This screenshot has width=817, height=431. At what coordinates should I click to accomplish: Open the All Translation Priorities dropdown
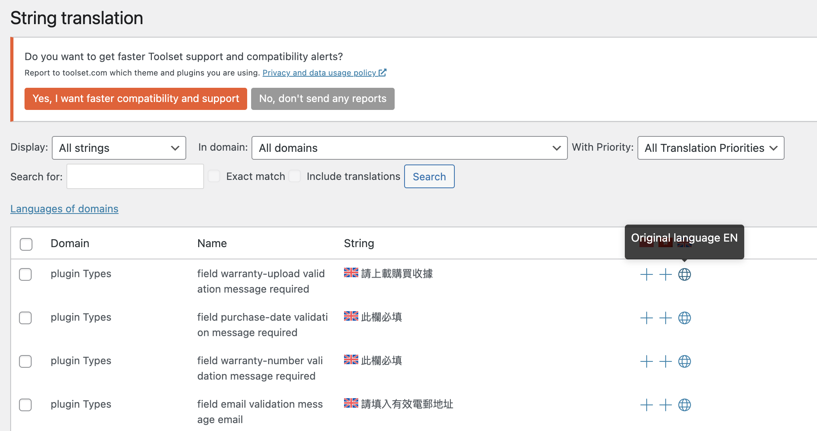tap(711, 148)
